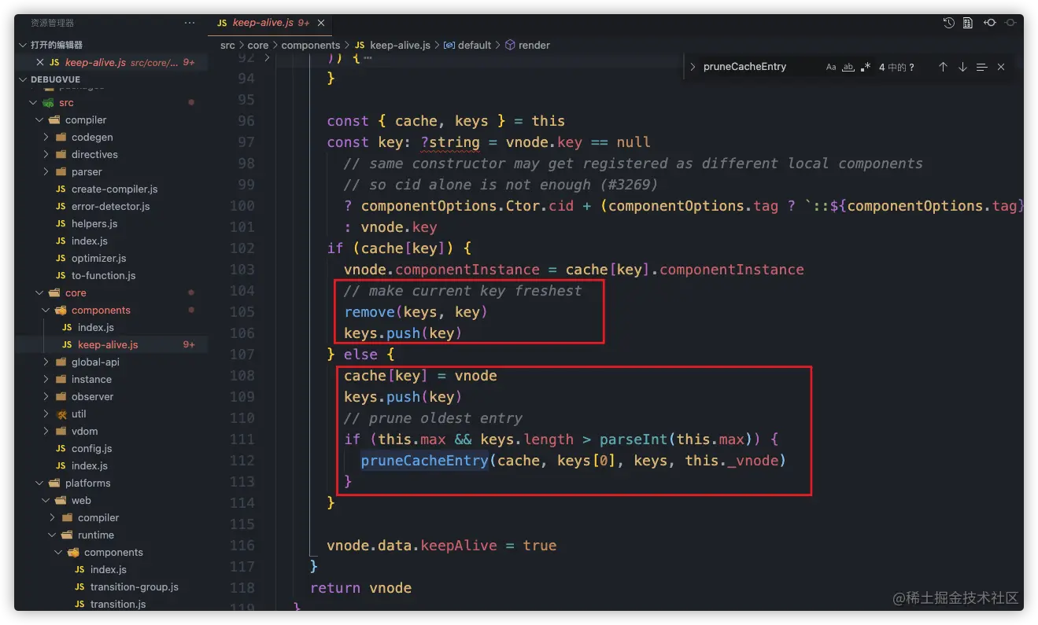Collapse the runtime folder
Screen dimensions: 1038x625
coord(52,535)
